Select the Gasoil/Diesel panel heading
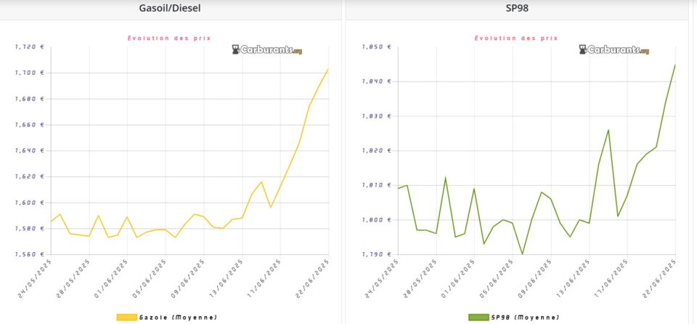Screen dimensions: 697x324 pos(169,9)
